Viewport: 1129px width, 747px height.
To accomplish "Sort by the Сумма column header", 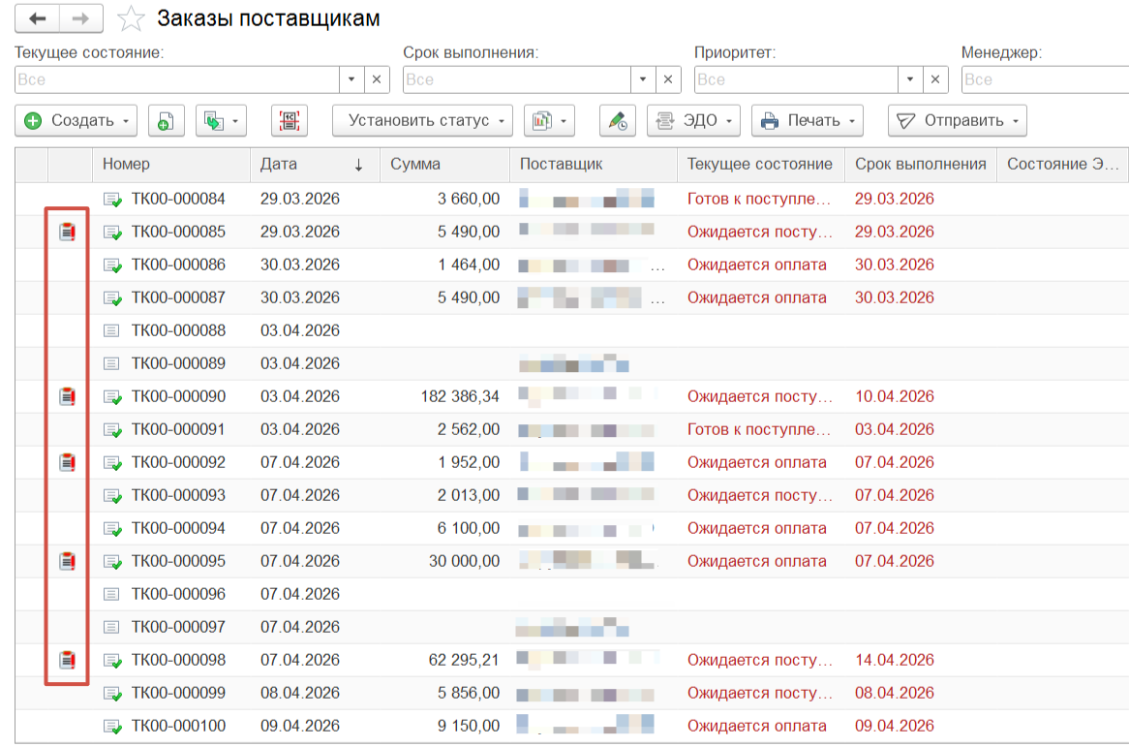I will tap(444, 165).
